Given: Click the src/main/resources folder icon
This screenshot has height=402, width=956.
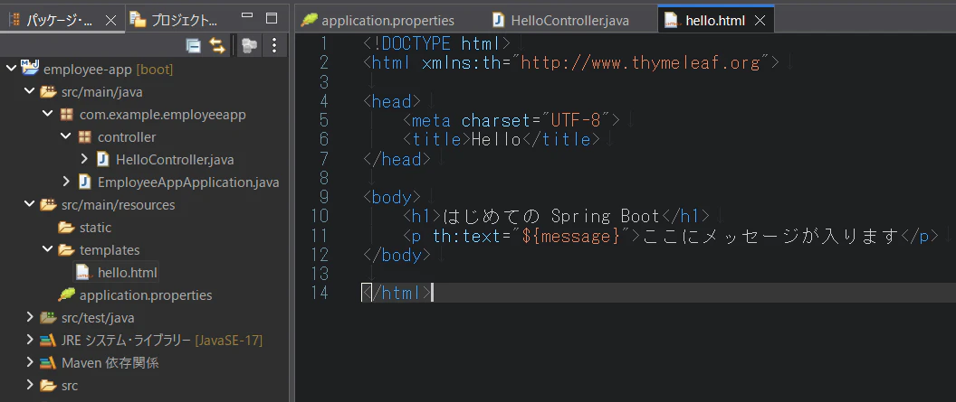Looking at the screenshot, I should [x=48, y=204].
